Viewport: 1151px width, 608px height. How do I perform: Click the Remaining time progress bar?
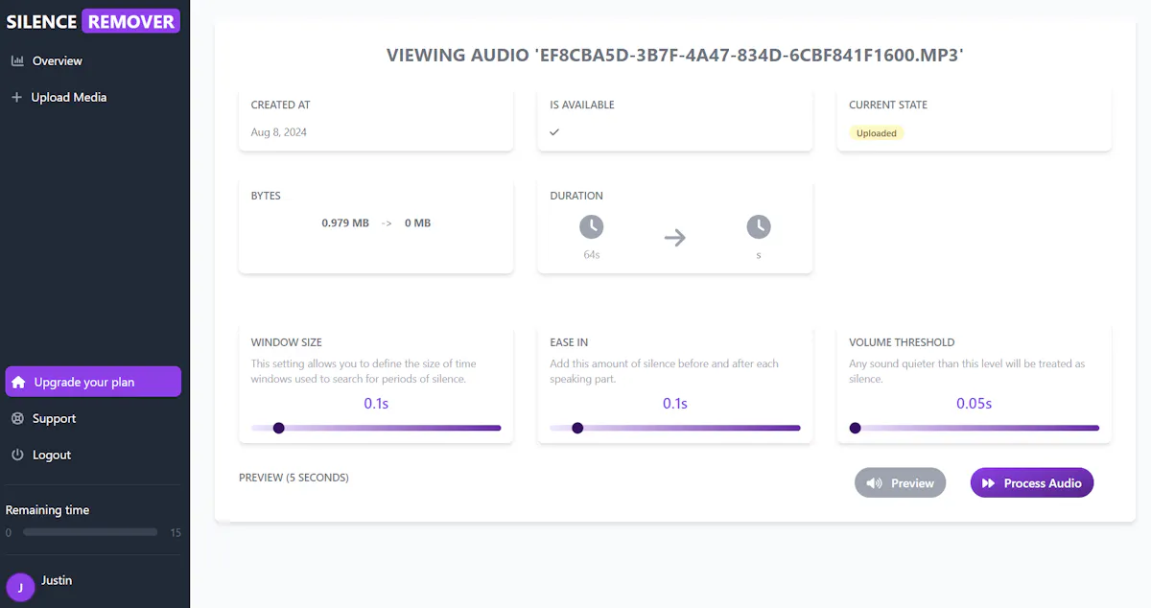90,532
